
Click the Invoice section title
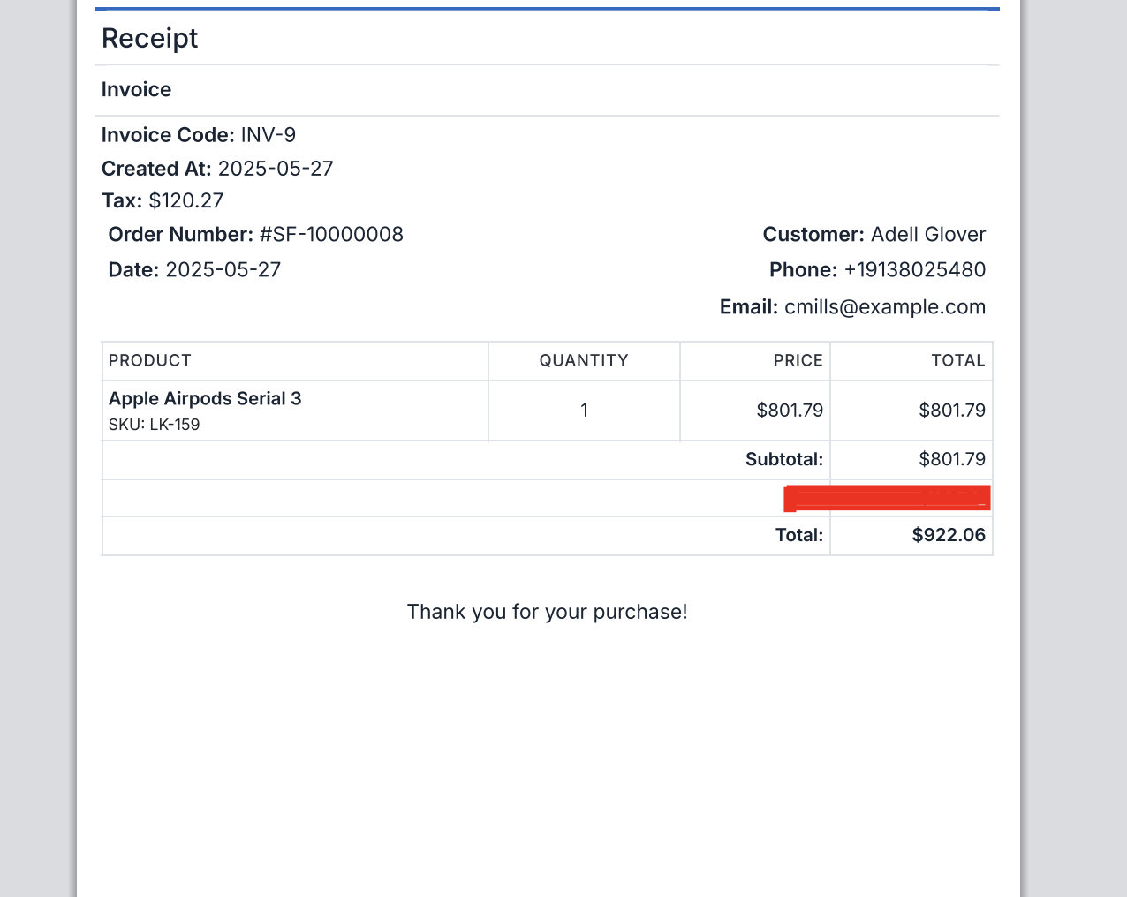[136, 89]
